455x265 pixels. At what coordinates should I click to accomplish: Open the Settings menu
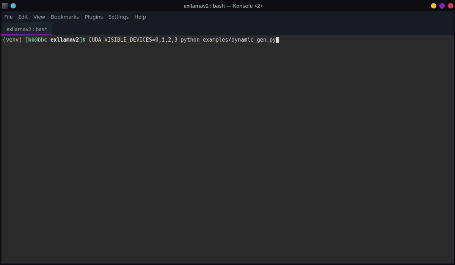pyautogui.click(x=118, y=17)
